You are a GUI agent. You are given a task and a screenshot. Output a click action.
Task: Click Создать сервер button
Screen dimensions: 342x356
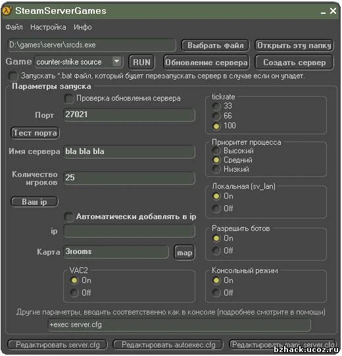(x=295, y=63)
